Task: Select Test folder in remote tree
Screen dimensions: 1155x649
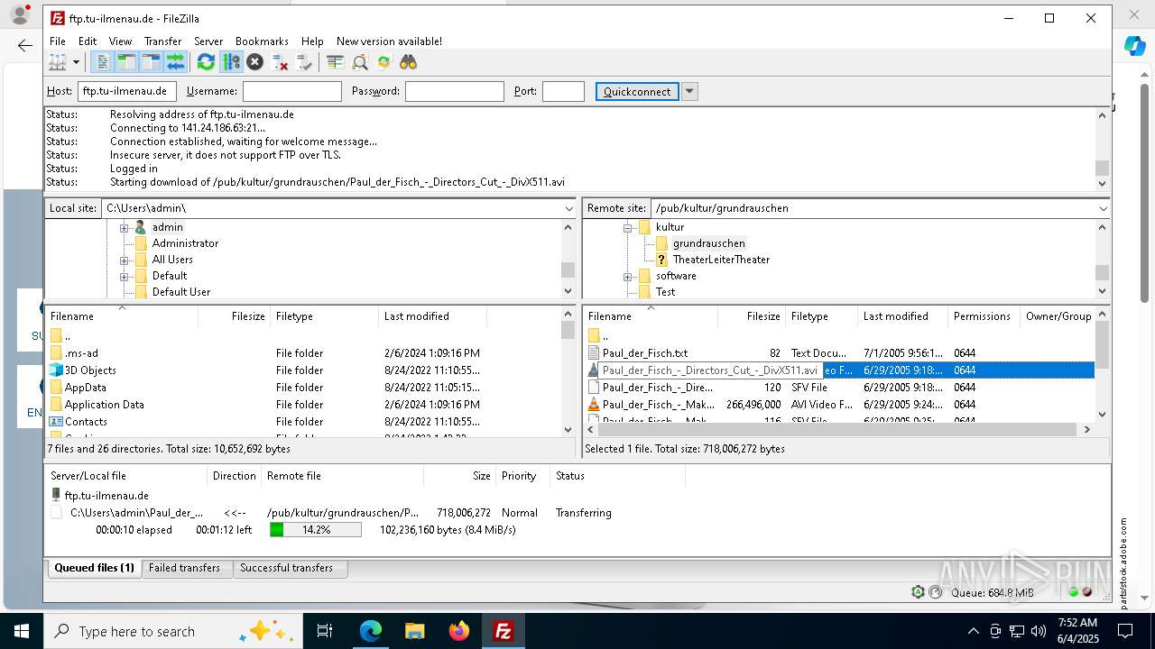Action: 665,292
